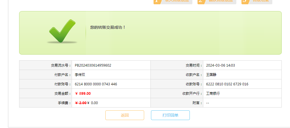The width and height of the screenshot is (290, 128).
Task: Select the 录入转账信息 step label
Action: pyautogui.click(x=177, y=1)
